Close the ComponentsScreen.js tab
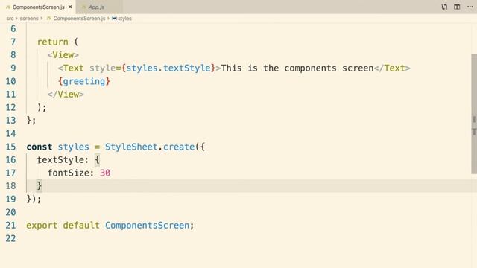477x268 pixels. pyautogui.click(x=70, y=7)
